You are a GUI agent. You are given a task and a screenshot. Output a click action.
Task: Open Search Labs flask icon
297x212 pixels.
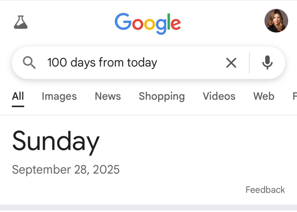point(21,22)
